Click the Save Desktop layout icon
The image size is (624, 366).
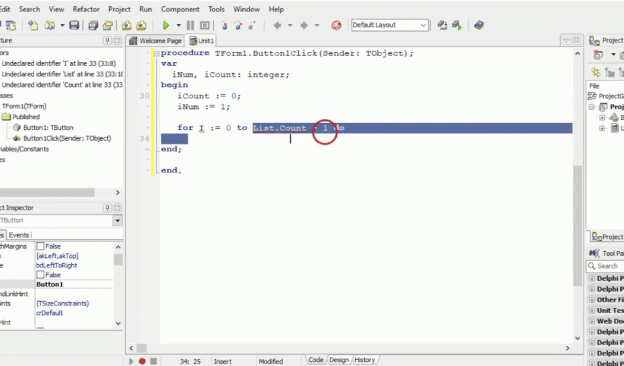pos(442,25)
